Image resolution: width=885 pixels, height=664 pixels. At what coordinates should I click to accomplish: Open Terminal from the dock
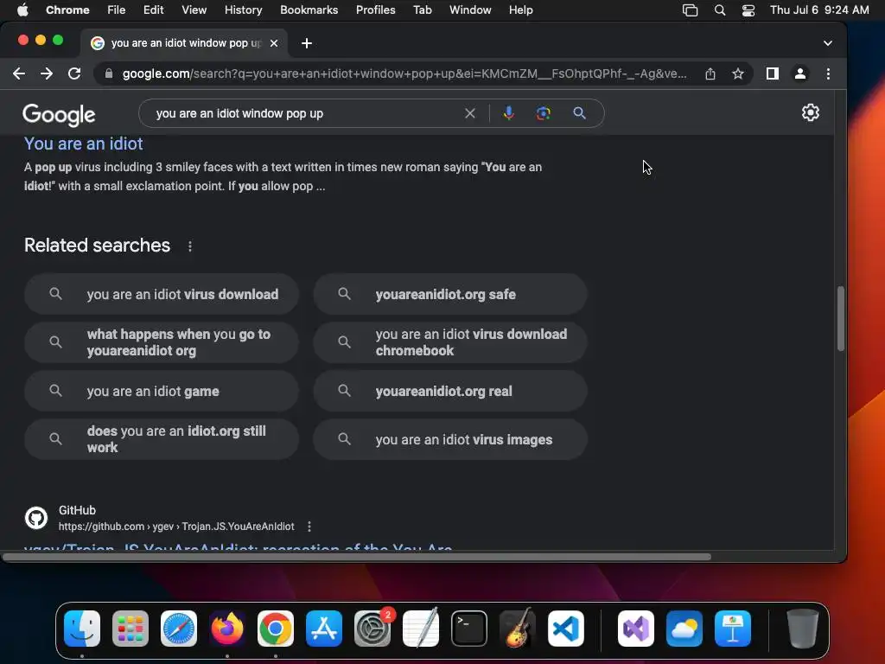469,629
